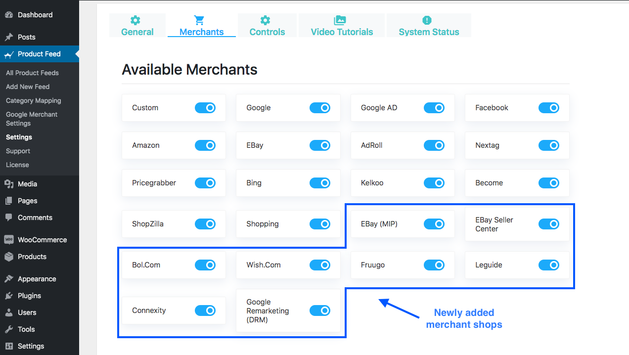Viewport: 629px width, 355px height.
Task: Open the Dashboard menu
Action: click(x=40, y=15)
